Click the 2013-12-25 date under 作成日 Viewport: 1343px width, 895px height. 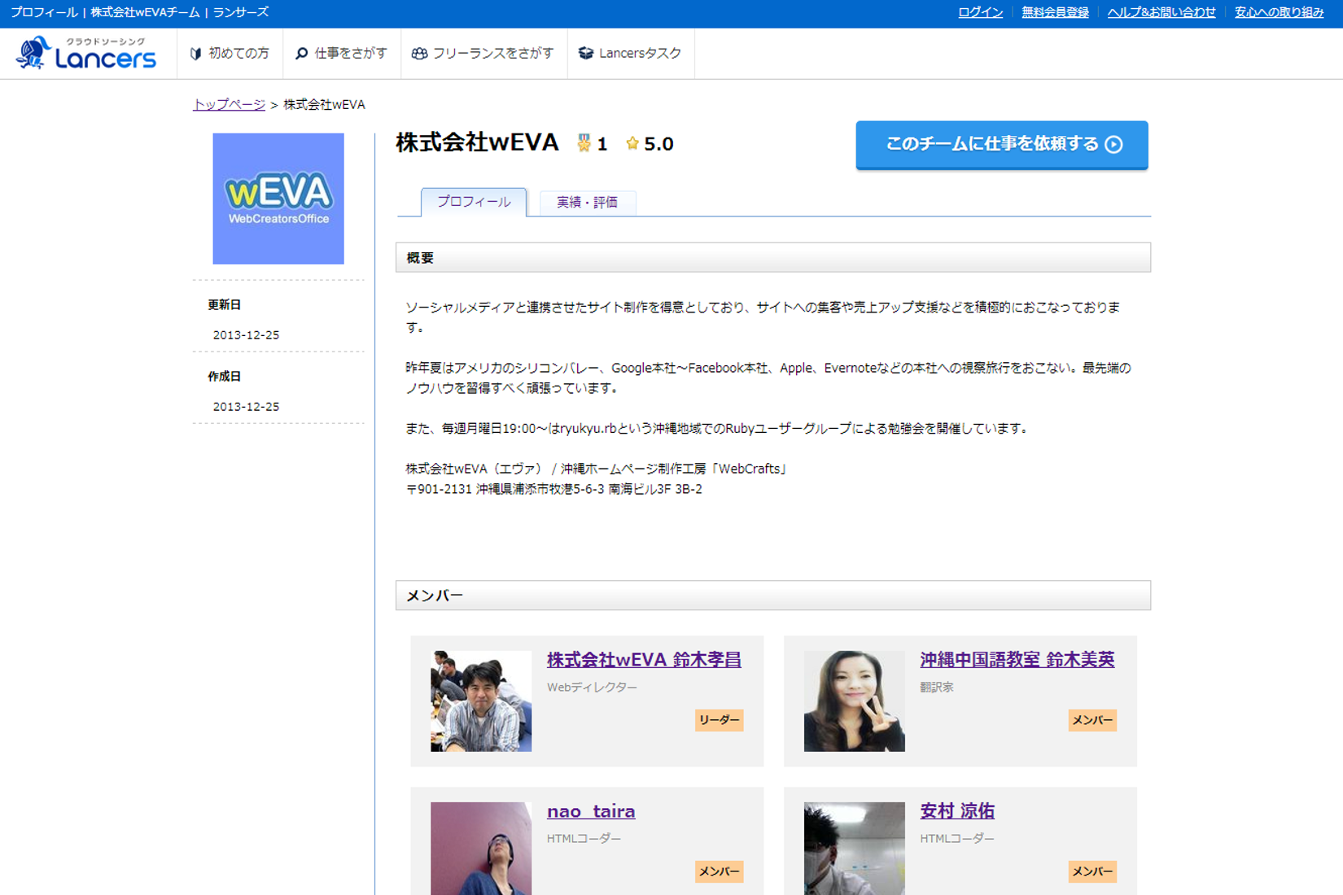[246, 407]
